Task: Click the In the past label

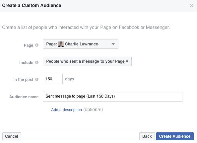Action: (23, 79)
